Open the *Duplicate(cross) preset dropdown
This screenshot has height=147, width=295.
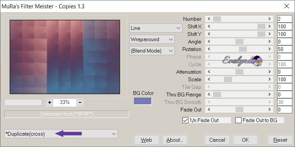coord(61,134)
